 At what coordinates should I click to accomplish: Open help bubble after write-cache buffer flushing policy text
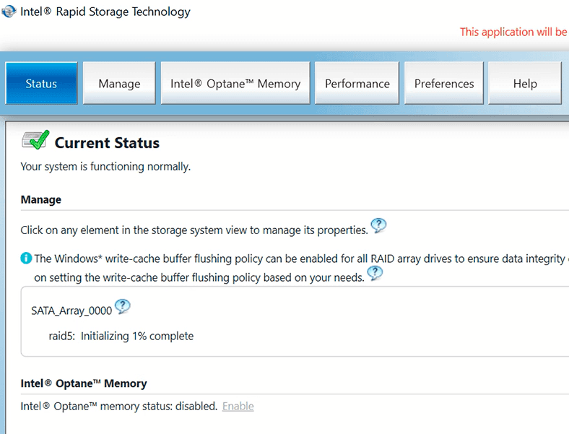375,273
